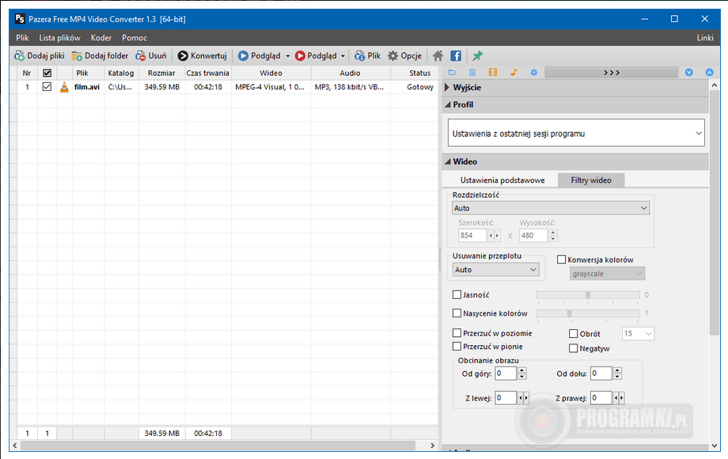
Task: Select the film.avi file name
Action: (87, 87)
